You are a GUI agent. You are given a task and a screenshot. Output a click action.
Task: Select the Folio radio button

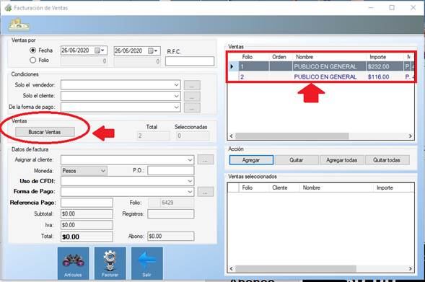pos(32,60)
